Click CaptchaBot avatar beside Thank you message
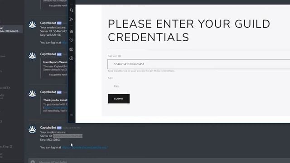This screenshot has width=290, height=163. (x=32, y=94)
